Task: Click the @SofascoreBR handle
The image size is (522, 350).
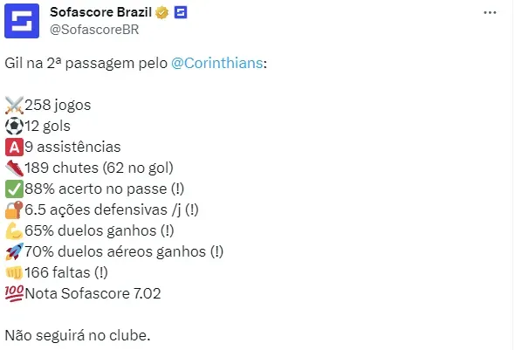Action: coord(94,30)
